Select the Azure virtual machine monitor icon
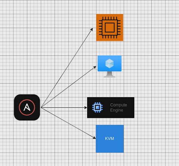 coord(109,66)
